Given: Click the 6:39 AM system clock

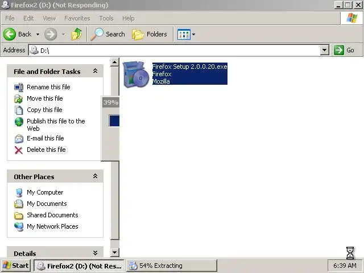Looking at the screenshot, I should click(345, 266).
